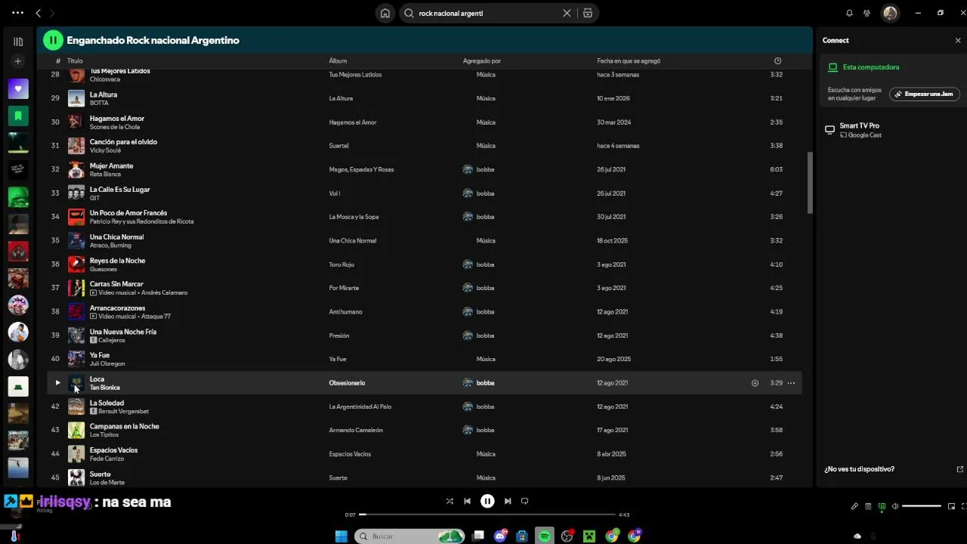The image size is (967, 544).
Task: Go back with the left arrow
Action: [x=39, y=13]
